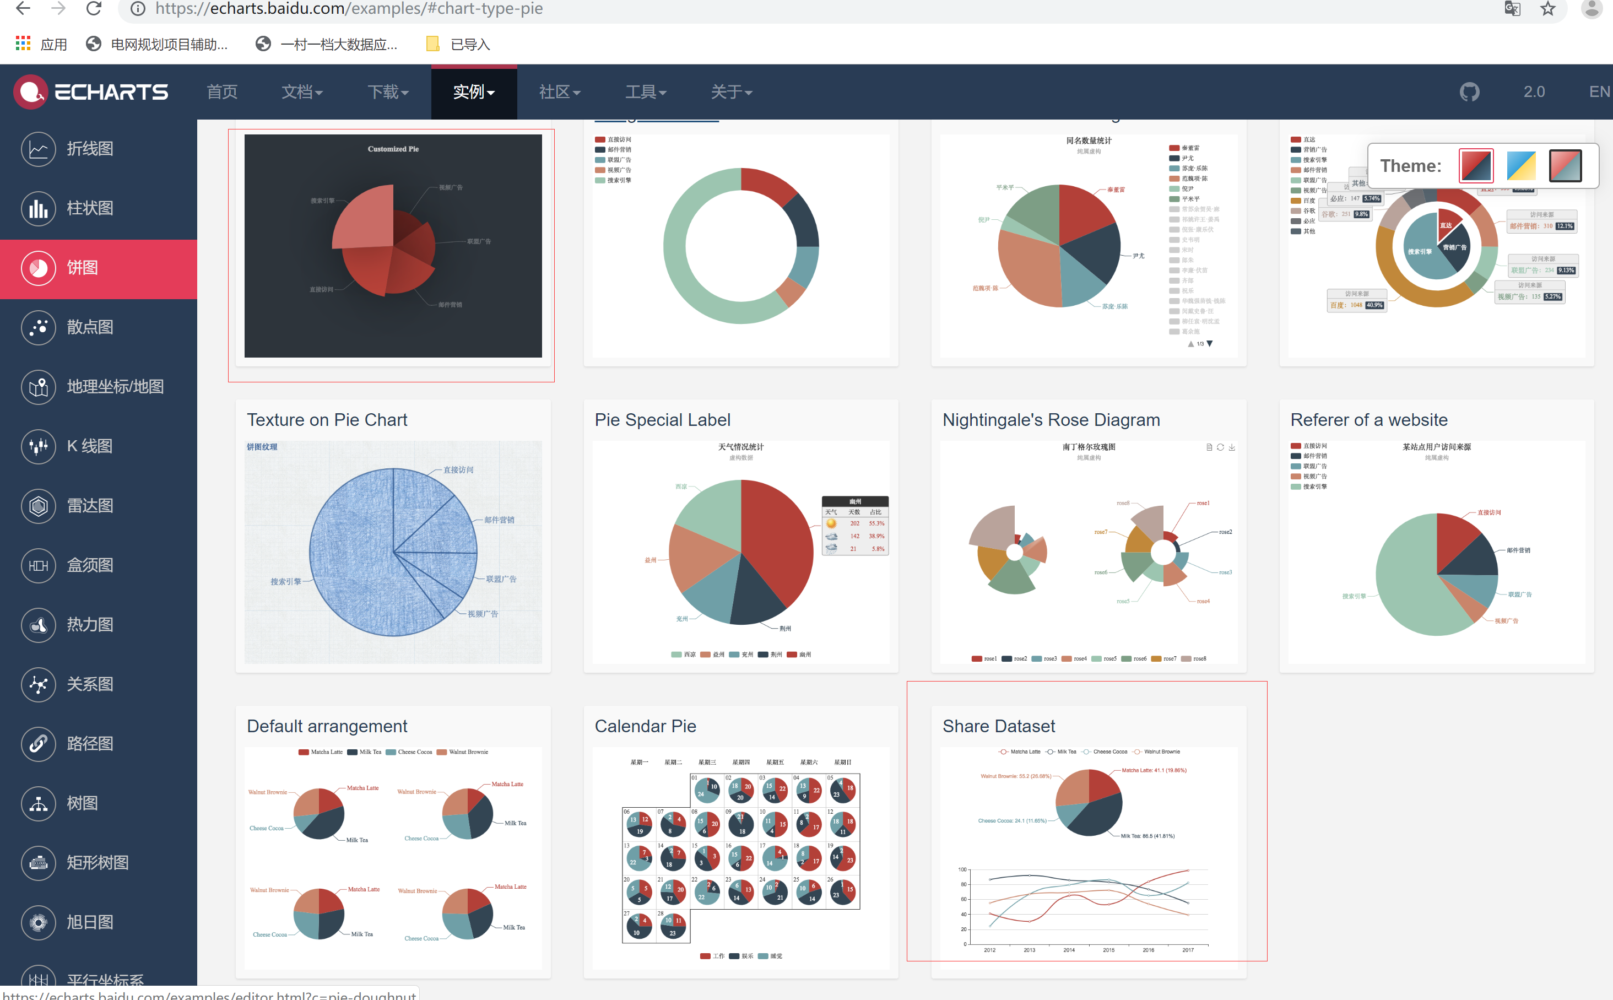Open the 实例 dropdown menu
1613x1000 pixels.
pos(474,92)
